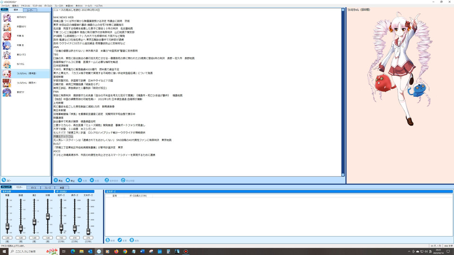Click the 長ポーズ long pause slider handle
The image size is (454, 255).
(x=75, y=228)
